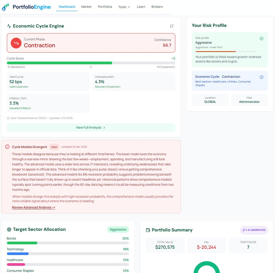This screenshot has width=275, height=273.
Task: Click the Technology allocation bar
Action: click(x=68, y=254)
